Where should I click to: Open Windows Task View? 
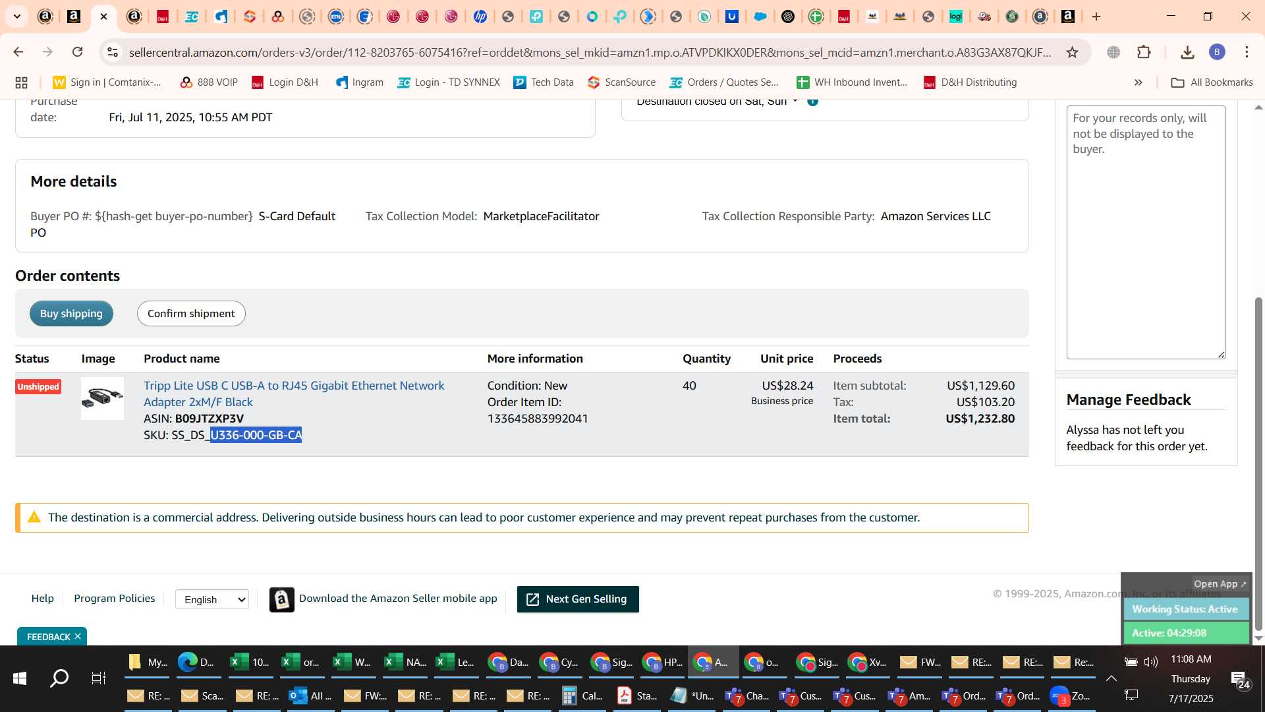(x=98, y=678)
